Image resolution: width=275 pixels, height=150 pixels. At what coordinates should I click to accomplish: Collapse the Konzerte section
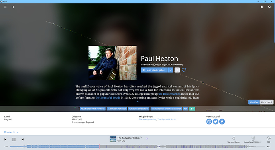click(18, 132)
